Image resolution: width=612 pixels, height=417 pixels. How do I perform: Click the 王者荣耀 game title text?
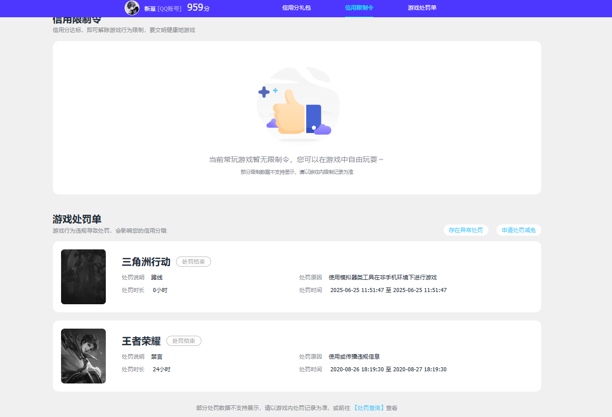click(x=141, y=340)
